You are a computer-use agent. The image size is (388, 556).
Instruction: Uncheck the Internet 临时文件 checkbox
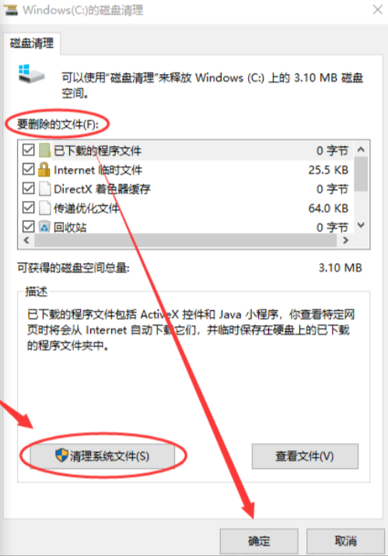tap(28, 169)
